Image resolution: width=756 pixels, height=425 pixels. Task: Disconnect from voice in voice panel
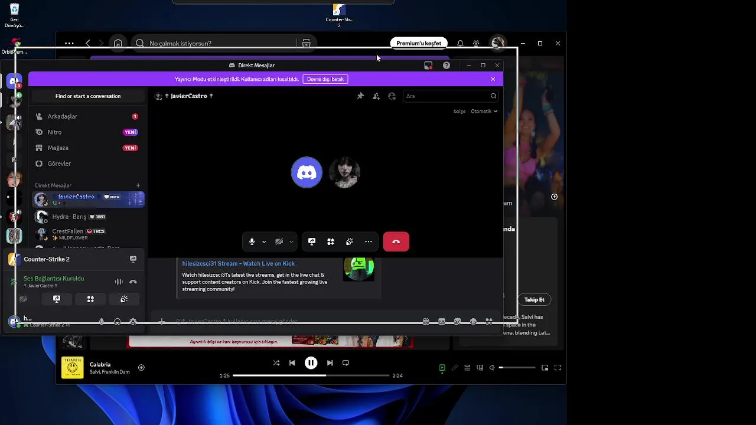point(133,282)
